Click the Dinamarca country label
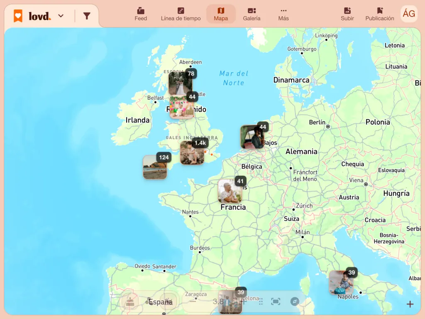This screenshot has height=319, width=425. (291, 80)
